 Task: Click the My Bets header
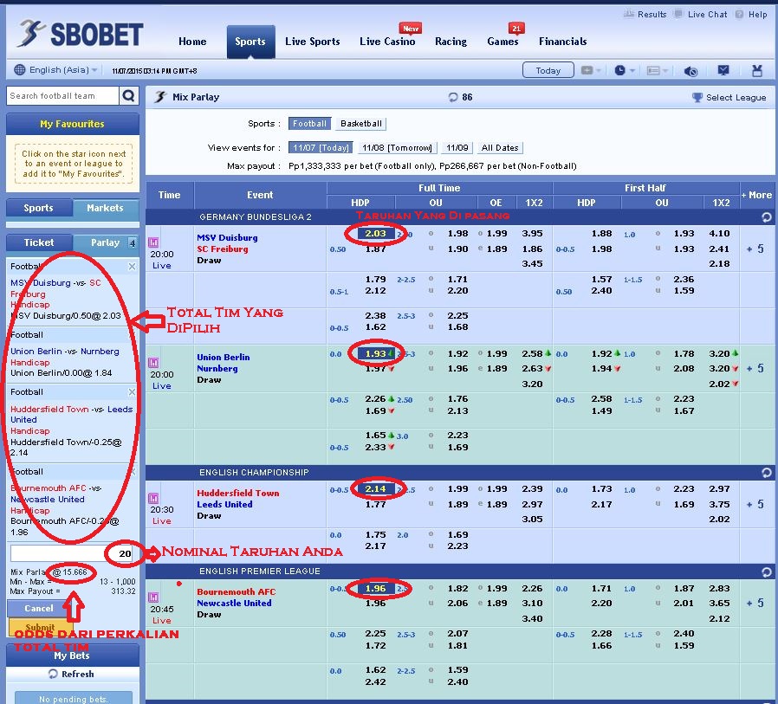73,656
